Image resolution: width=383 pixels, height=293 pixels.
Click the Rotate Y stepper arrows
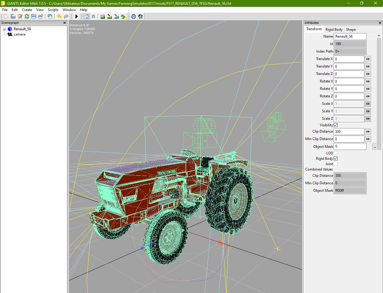click(368, 89)
